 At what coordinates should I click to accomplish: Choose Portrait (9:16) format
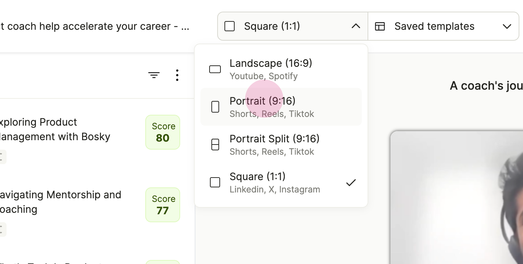[281, 107]
